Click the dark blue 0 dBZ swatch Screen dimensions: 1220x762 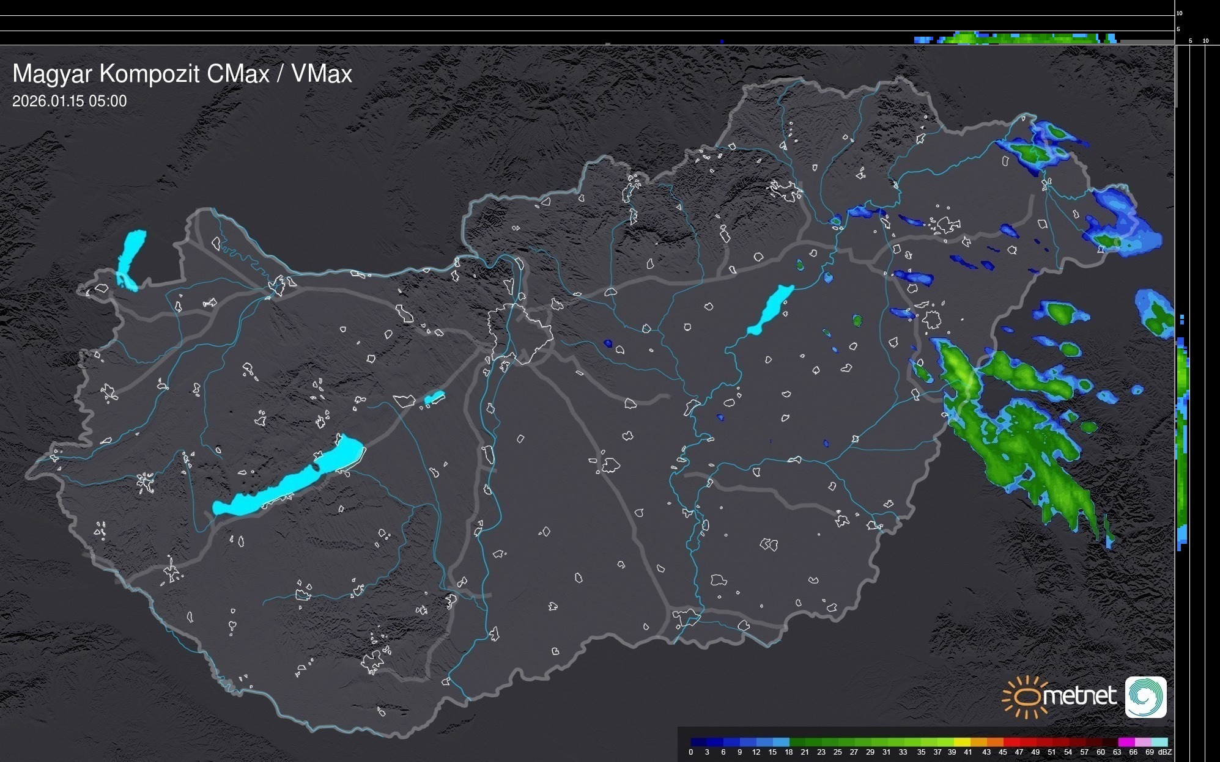(698, 742)
